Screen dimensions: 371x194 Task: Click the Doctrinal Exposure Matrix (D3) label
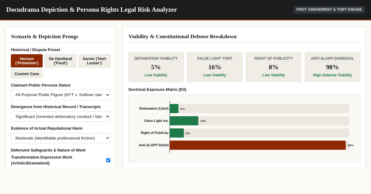click(157, 89)
